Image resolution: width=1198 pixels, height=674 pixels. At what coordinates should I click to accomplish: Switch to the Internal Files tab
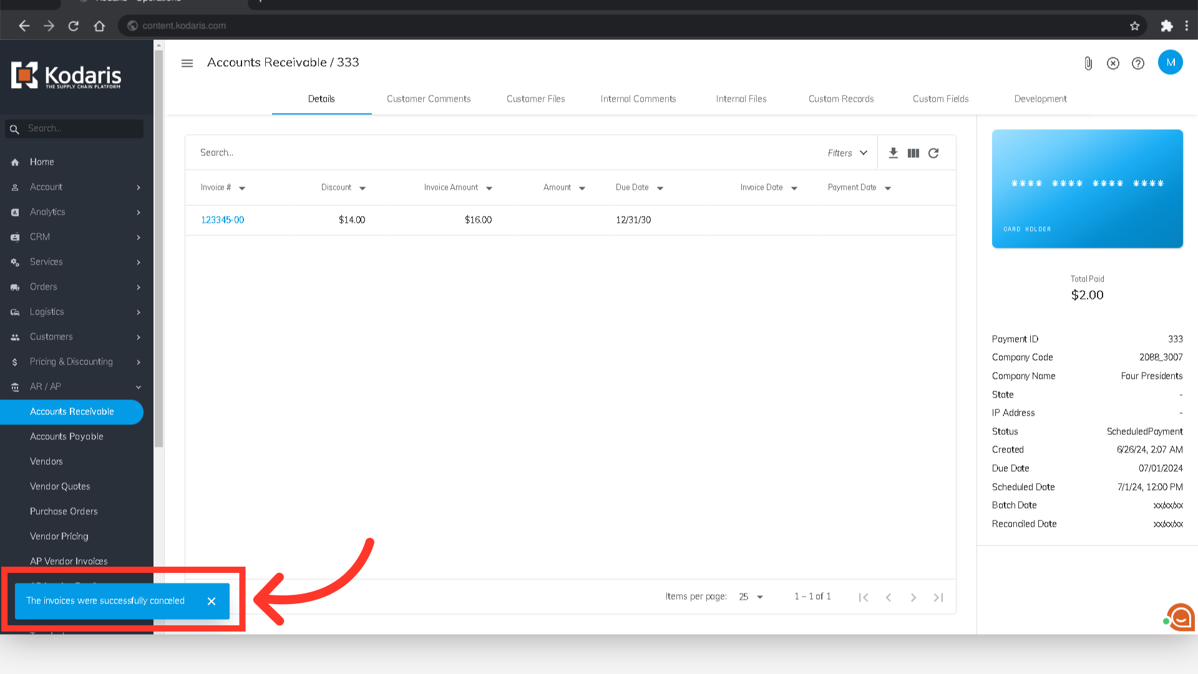741,99
